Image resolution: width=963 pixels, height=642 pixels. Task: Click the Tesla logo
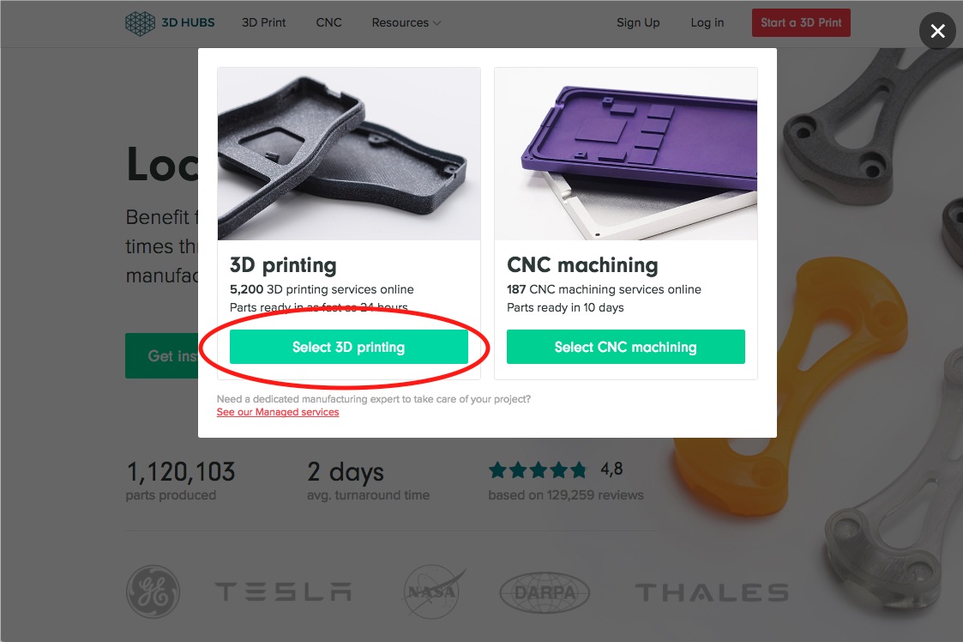pyautogui.click(x=282, y=592)
